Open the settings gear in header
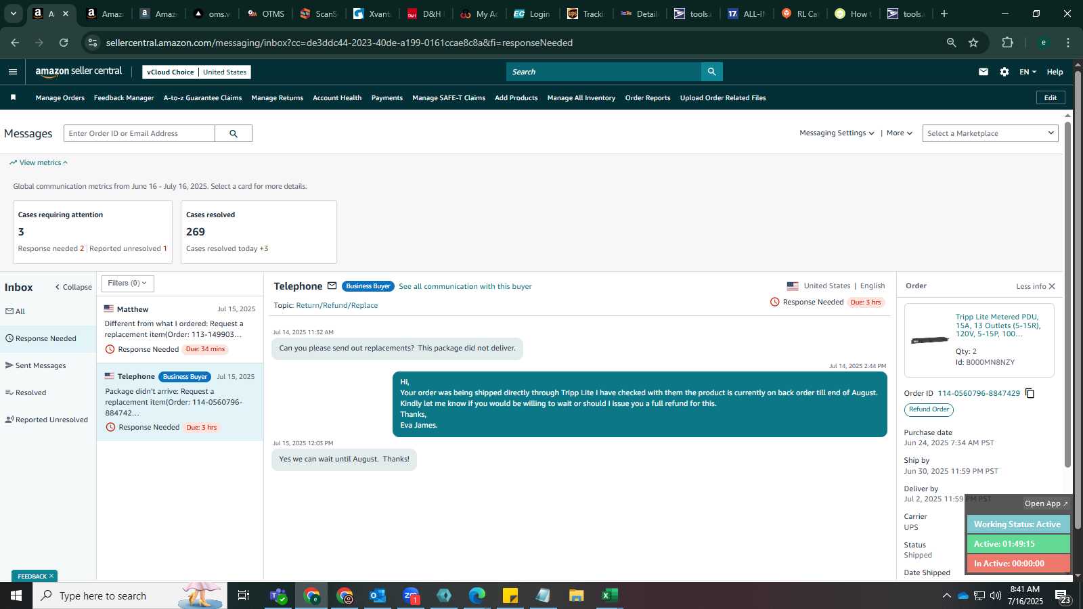This screenshot has height=609, width=1083. [1004, 72]
